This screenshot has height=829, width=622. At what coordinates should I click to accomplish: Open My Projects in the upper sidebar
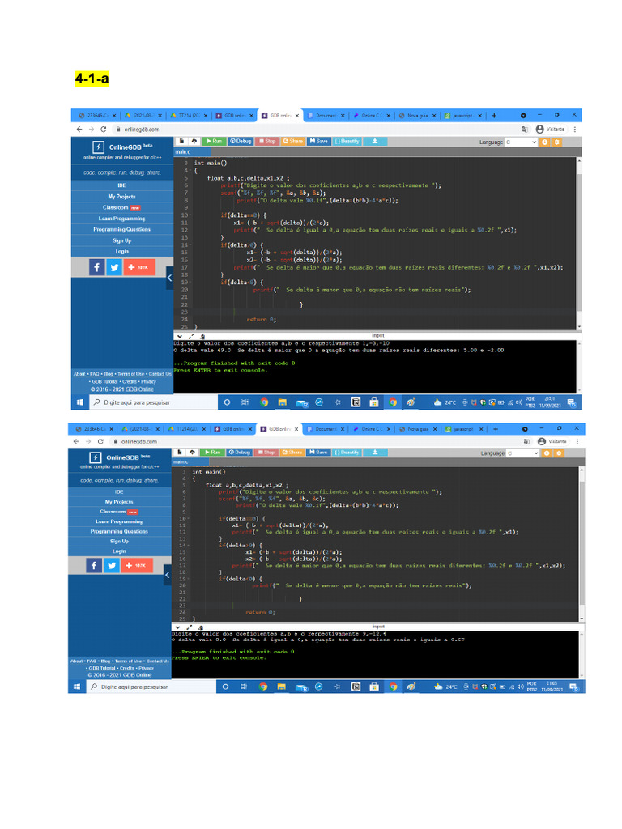click(121, 197)
